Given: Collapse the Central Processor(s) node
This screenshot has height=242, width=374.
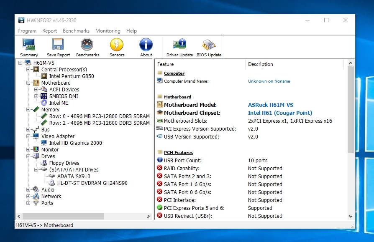Looking at the screenshot, I should click(28, 70).
